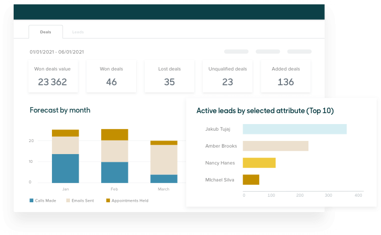The height and width of the screenshot is (235, 381).
Task: Click the 01/01/2021 - 06/01/2021 date range
Action: click(x=56, y=52)
